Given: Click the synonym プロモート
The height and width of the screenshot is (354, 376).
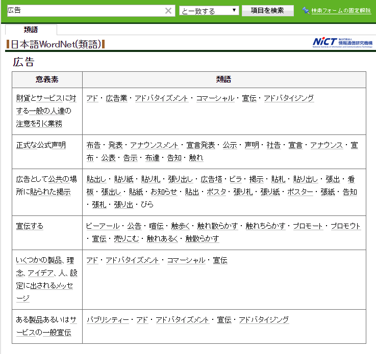Looking at the screenshot, I should tap(308, 226).
